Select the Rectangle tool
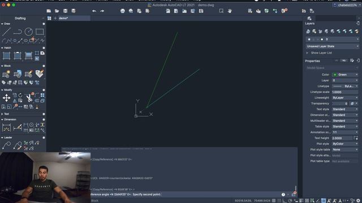The width and height of the screenshot is (362, 203). tap(40, 32)
